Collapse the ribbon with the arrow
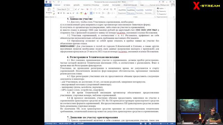Viewport: 223px width, 125px height. [174, 17]
